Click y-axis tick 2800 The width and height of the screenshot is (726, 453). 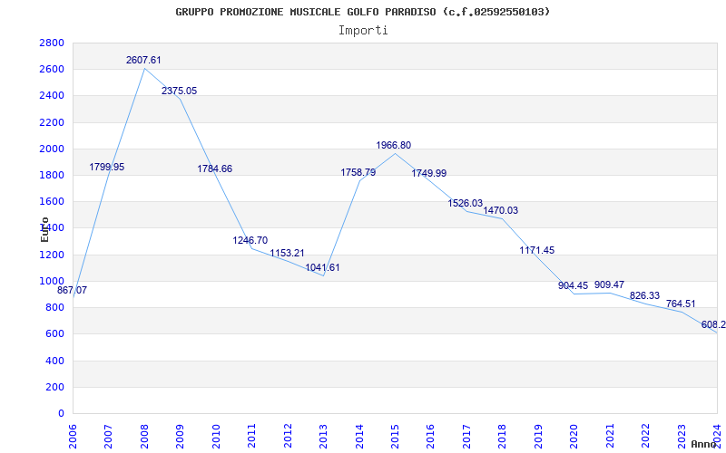[52, 43]
